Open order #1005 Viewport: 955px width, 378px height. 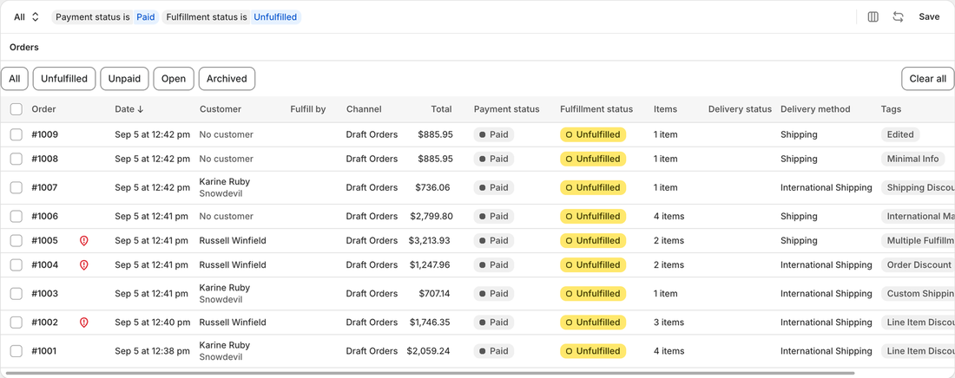[45, 240]
